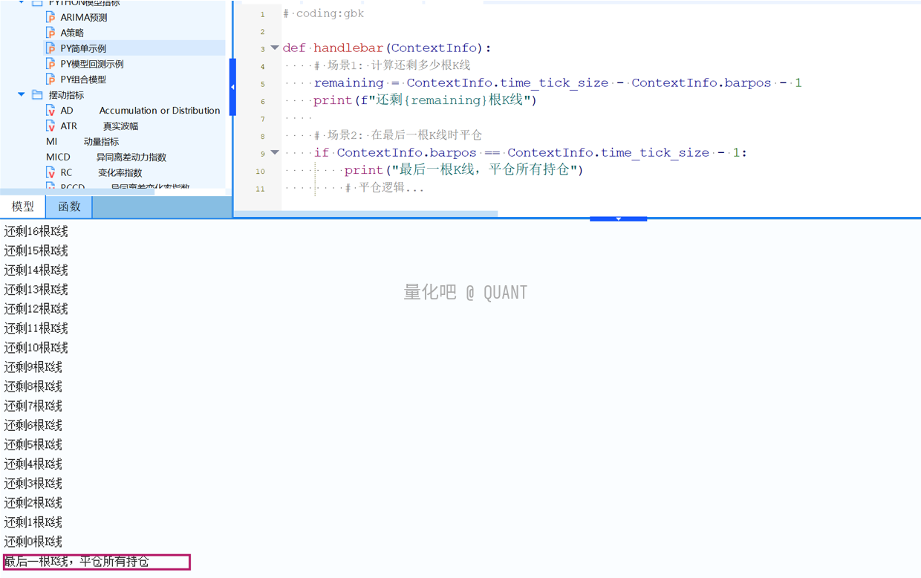This screenshot has height=578, width=921.
Task: Switch to the 模型 tab
Action: click(x=23, y=207)
